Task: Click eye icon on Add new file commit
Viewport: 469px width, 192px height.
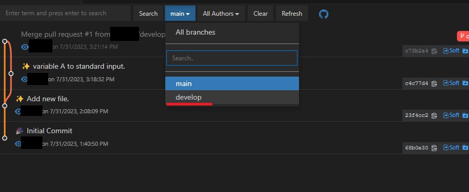Action: click(x=18, y=112)
